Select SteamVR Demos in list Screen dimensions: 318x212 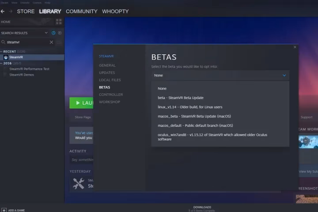click(x=22, y=75)
